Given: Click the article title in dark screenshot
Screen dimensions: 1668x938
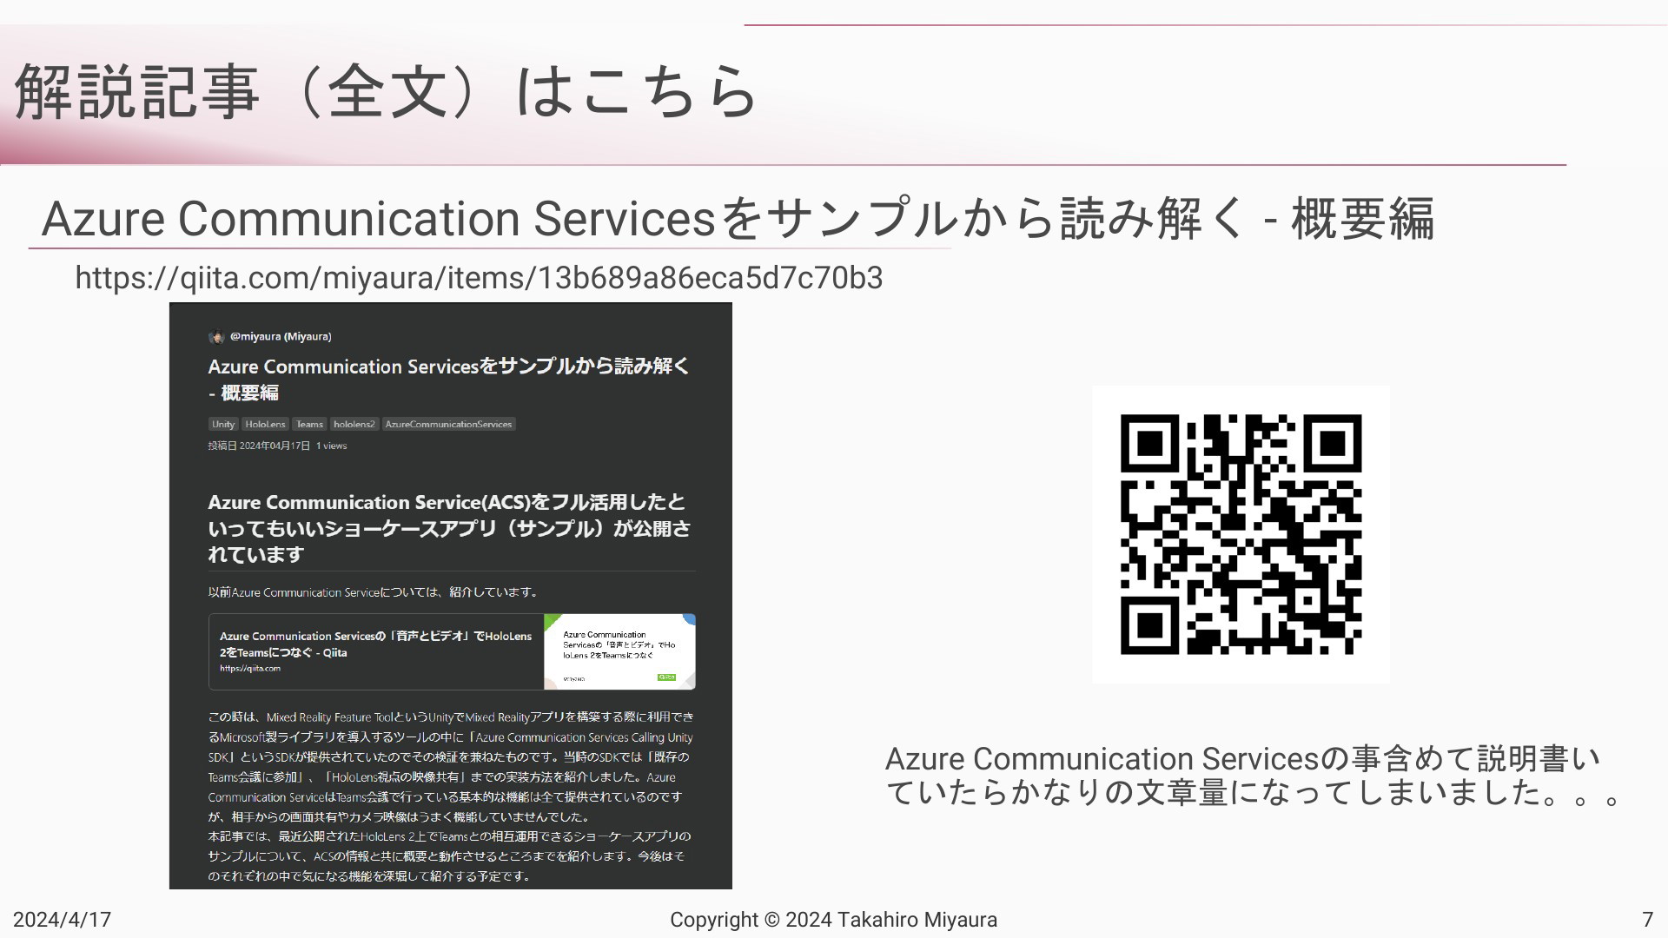Looking at the screenshot, I should (449, 379).
